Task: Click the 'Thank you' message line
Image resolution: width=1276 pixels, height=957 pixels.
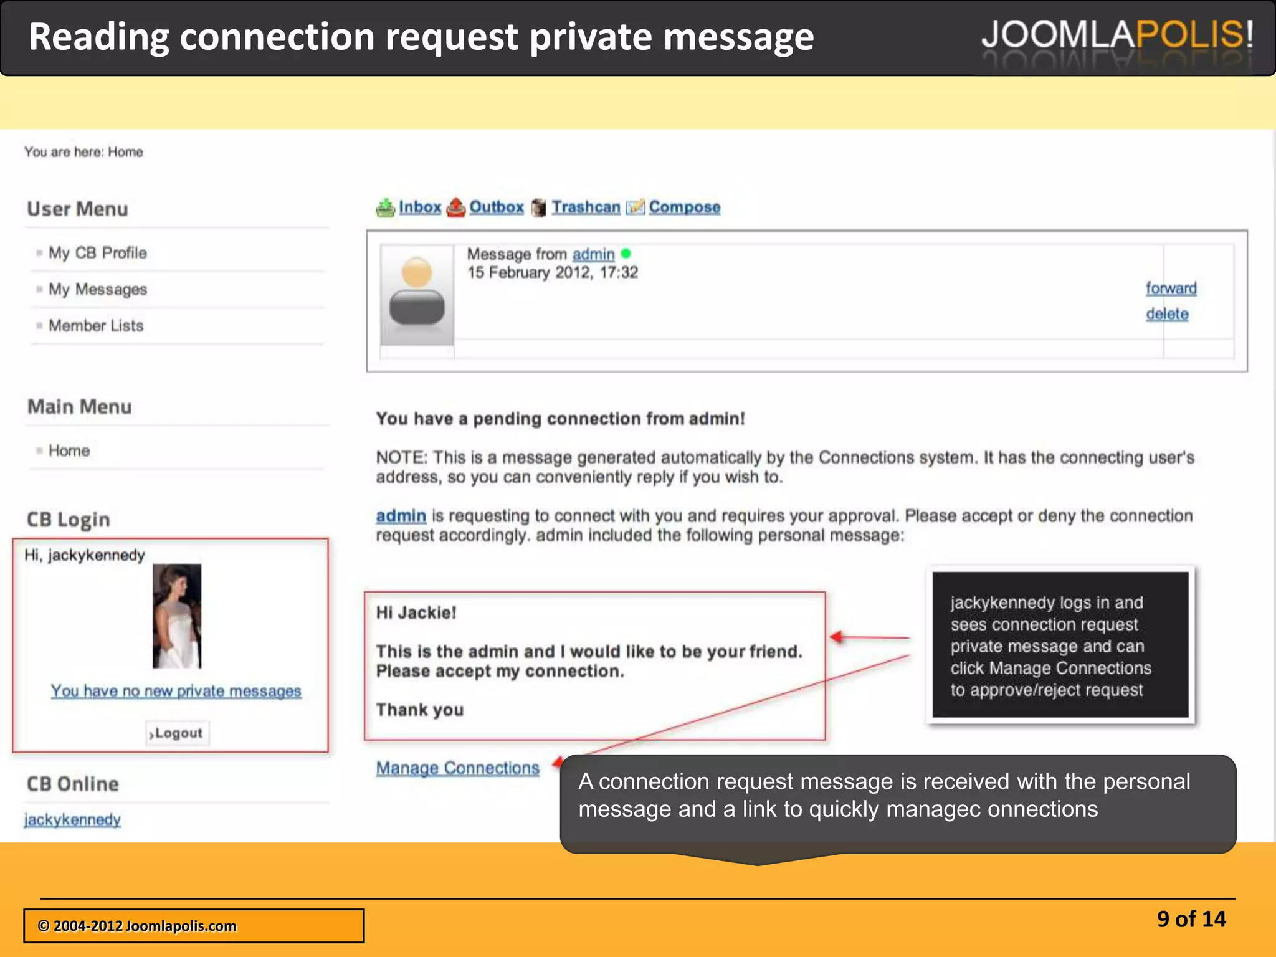Action: pyautogui.click(x=420, y=710)
